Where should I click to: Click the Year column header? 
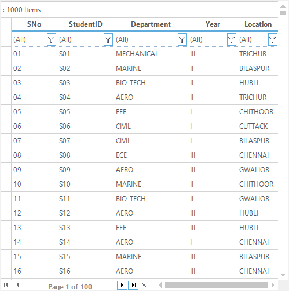tap(213, 24)
